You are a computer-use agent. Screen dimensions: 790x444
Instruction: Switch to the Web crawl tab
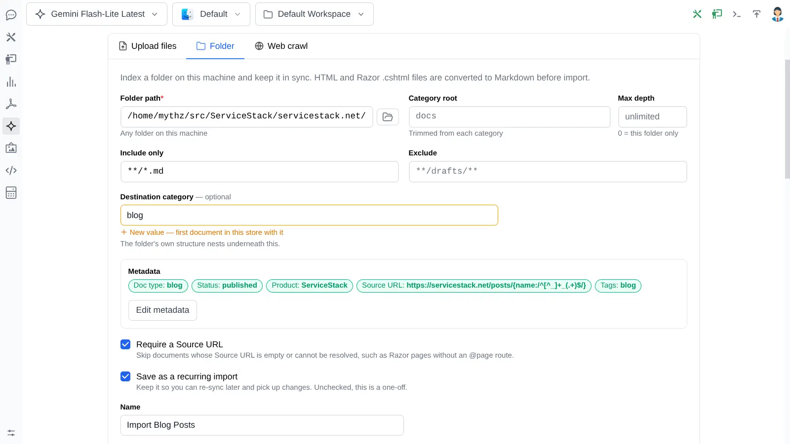click(281, 46)
